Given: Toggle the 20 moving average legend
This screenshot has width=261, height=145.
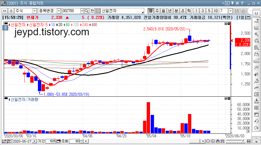Looking at the screenshot, I should tap(59, 25).
